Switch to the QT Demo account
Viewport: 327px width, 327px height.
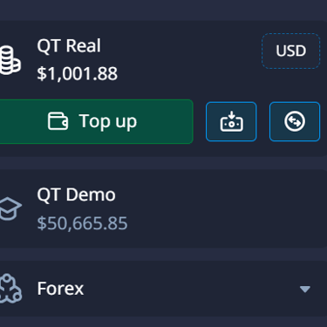[x=163, y=208]
